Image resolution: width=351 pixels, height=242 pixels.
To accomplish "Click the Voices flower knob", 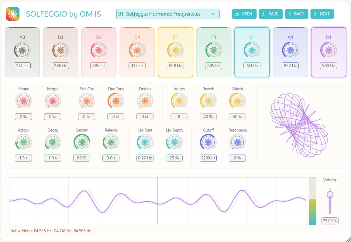I will coord(179,101).
